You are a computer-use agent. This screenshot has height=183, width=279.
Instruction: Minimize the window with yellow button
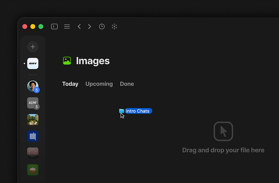coord(33,27)
